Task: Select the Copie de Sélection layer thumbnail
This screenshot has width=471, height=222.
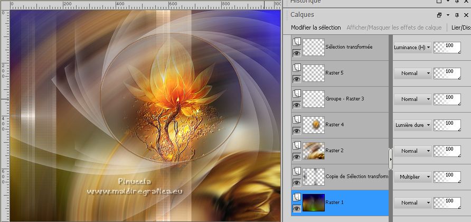Action: pyautogui.click(x=314, y=177)
